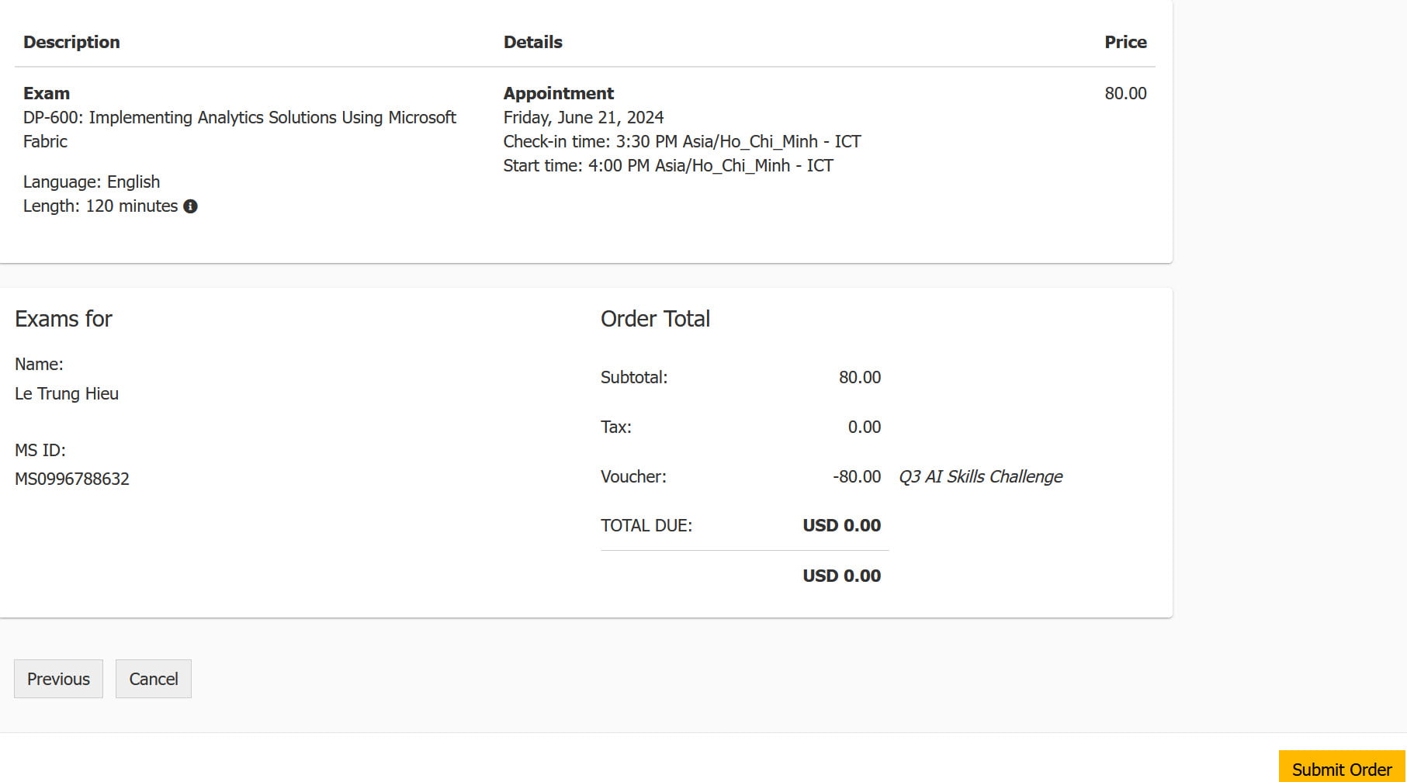This screenshot has height=782, width=1407.
Task: Click the MS ID number MS0996788632
Action: click(72, 479)
